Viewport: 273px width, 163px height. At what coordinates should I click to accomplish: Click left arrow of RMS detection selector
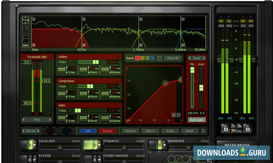click(x=24, y=120)
